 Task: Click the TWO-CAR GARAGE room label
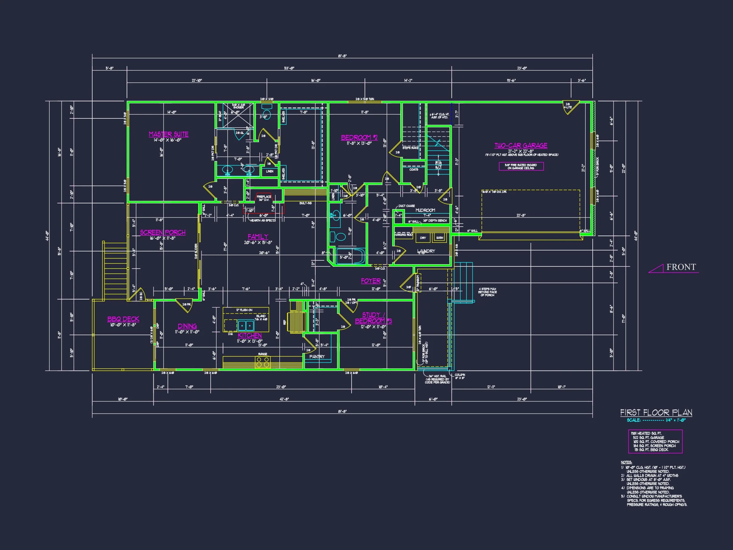point(521,145)
